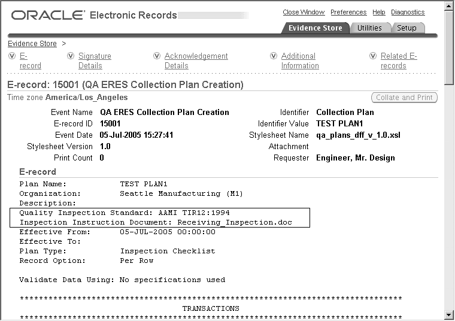The width and height of the screenshot is (455, 321).
Task: Open the Utilities tab
Action: pyautogui.click(x=369, y=28)
